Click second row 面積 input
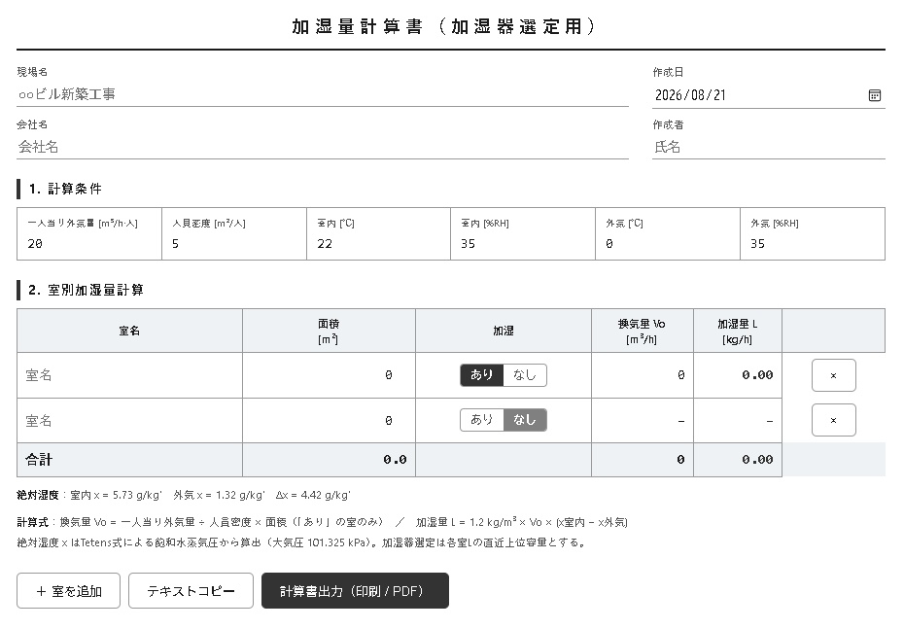 pyautogui.click(x=329, y=421)
